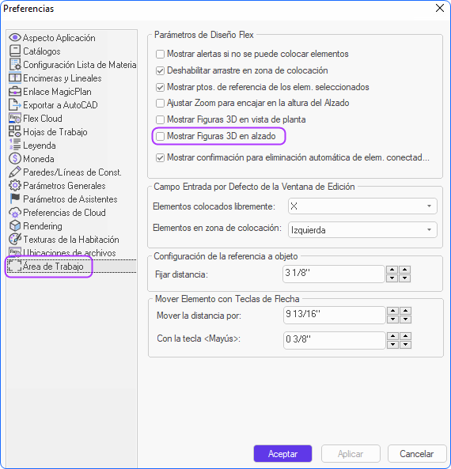Click the Hojas de Trabajo icon

click(x=15, y=132)
